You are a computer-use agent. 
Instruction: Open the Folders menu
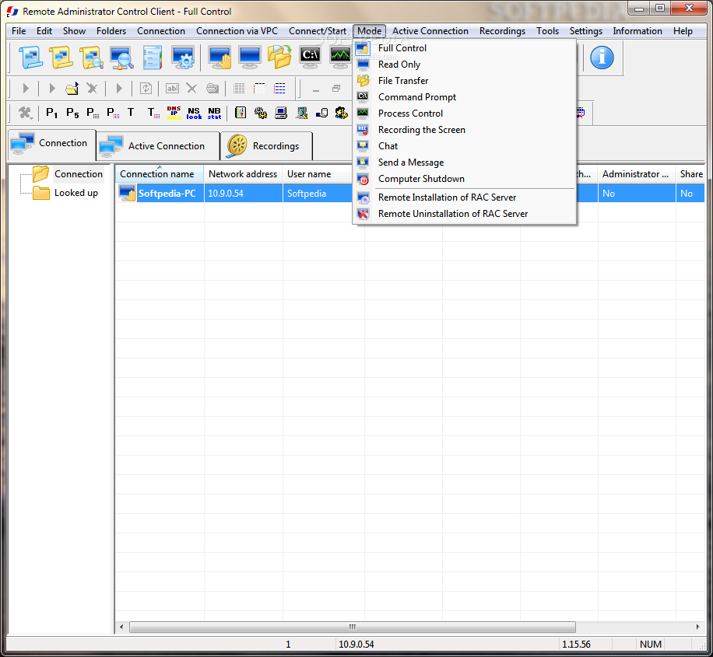(111, 31)
